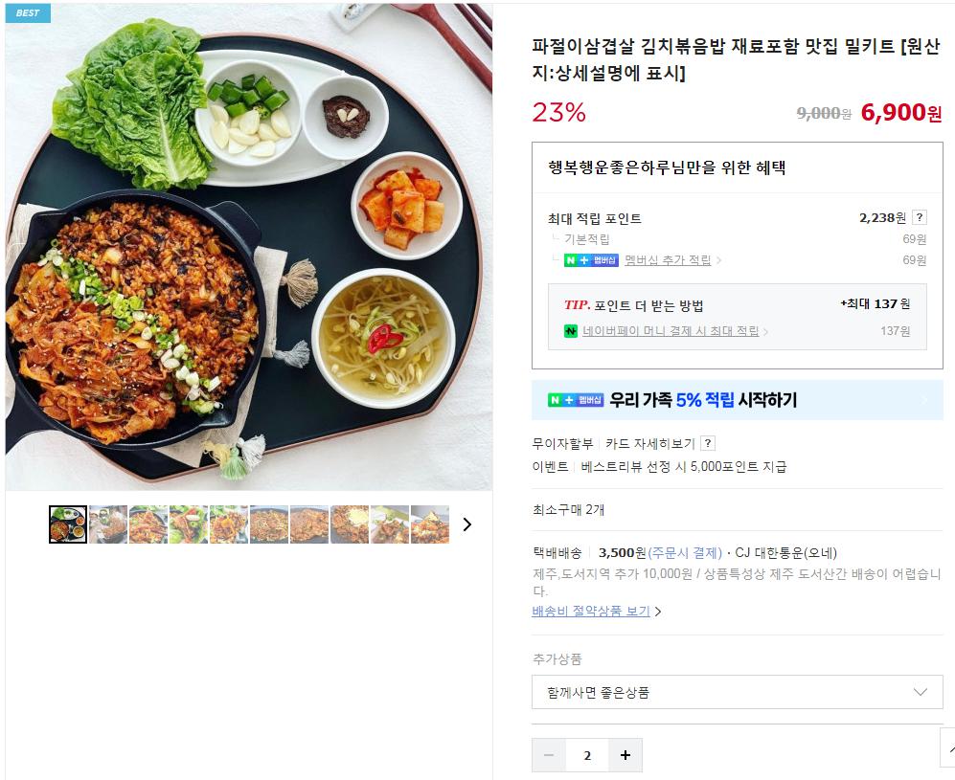The height and width of the screenshot is (780, 955).
Task: Click the question mark beside 카드 자세히보기
Action: tap(707, 443)
